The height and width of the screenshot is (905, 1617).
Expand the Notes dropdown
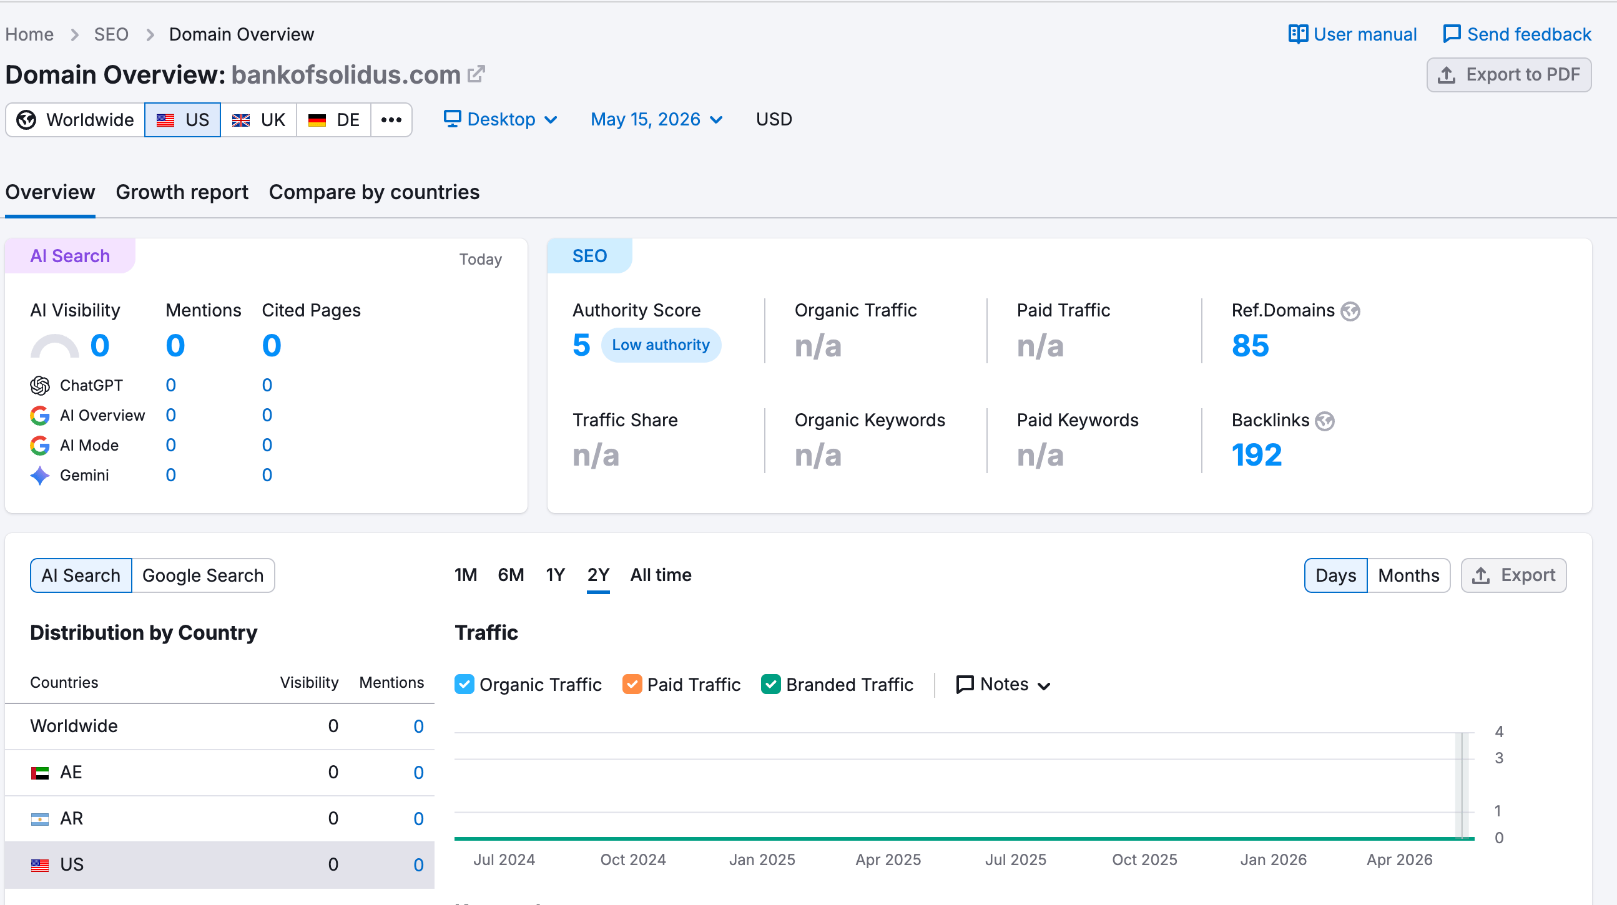[x=1003, y=684]
